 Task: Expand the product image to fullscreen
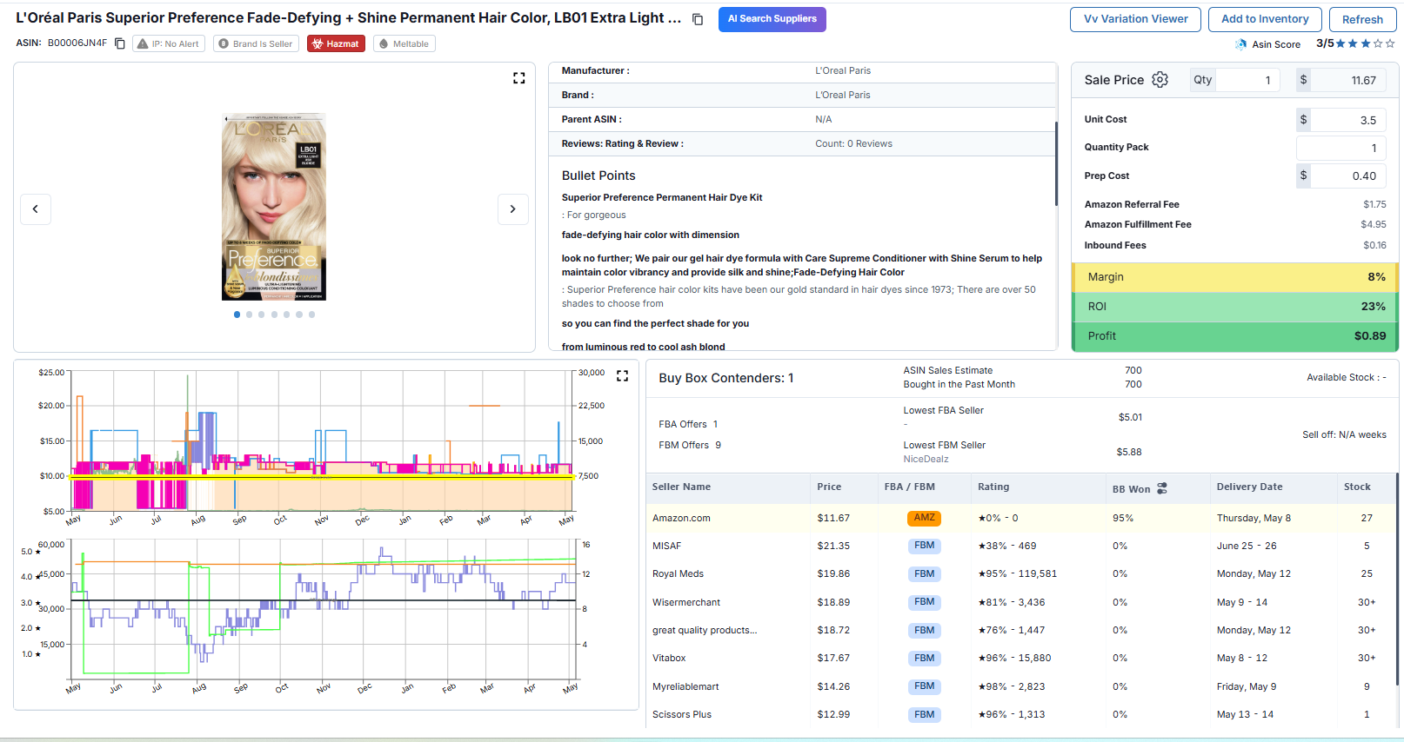(x=519, y=78)
